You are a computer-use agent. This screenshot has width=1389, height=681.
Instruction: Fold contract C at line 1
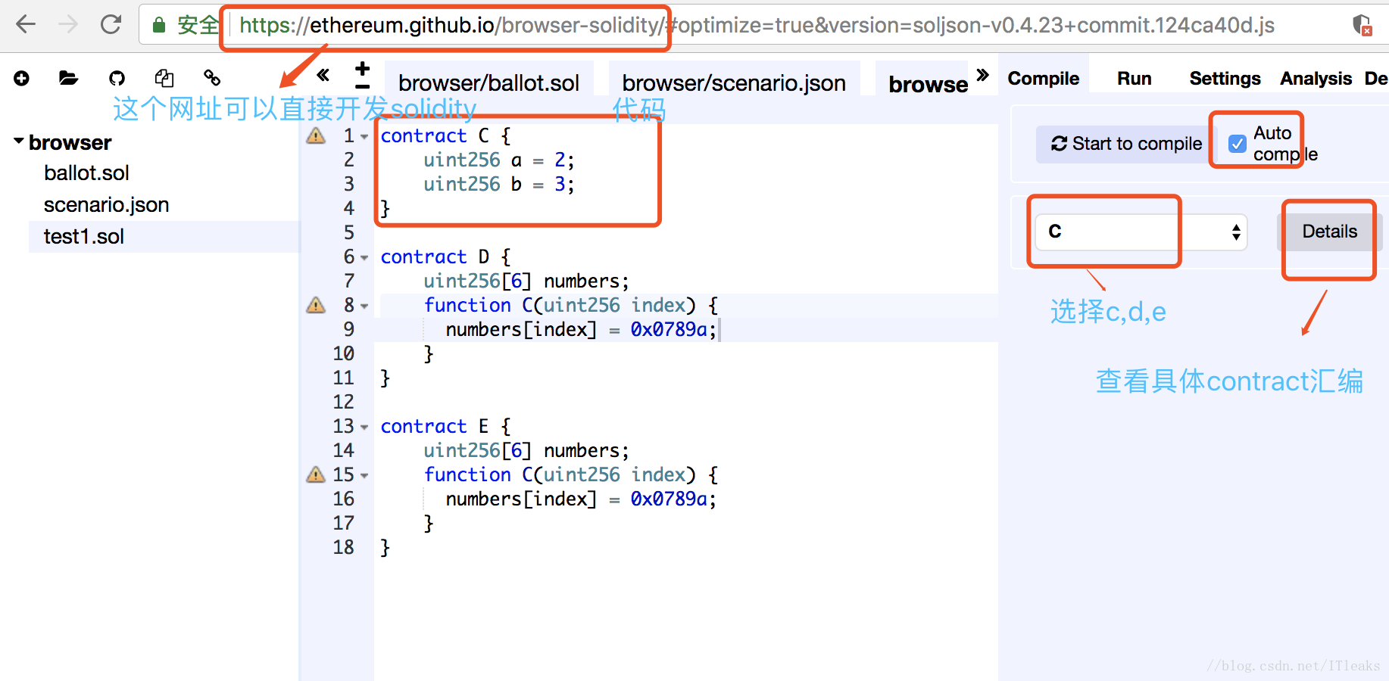click(364, 137)
